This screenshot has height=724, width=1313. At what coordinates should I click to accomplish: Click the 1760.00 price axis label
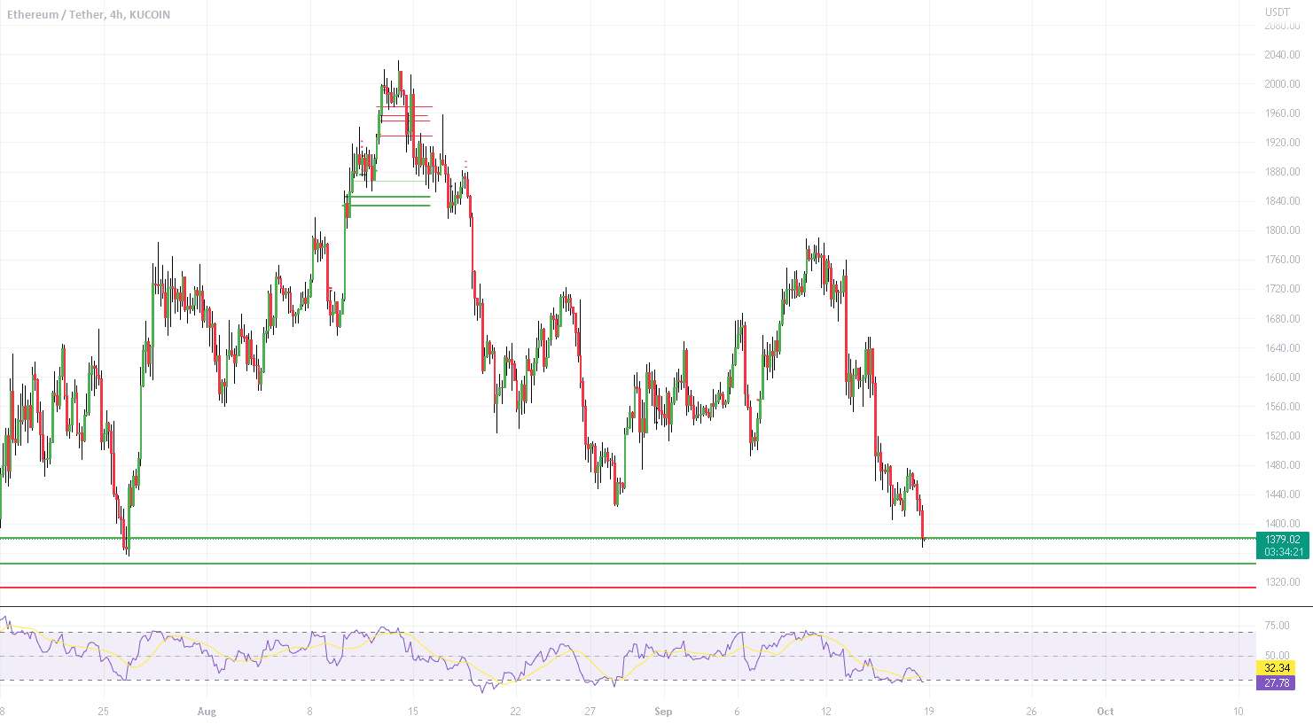1282,260
